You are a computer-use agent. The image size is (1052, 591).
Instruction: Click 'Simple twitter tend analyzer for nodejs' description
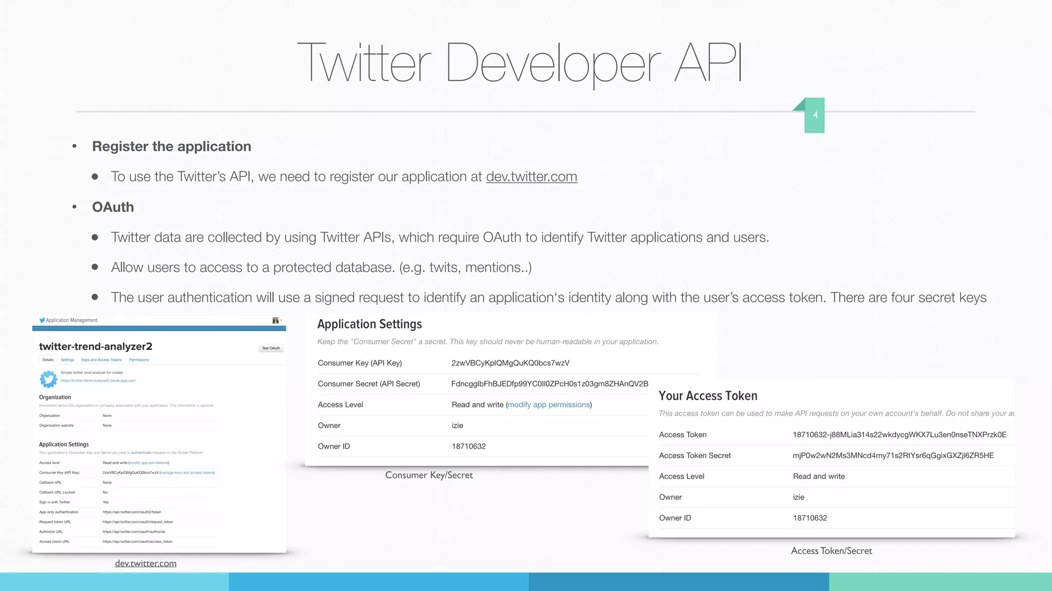point(92,372)
